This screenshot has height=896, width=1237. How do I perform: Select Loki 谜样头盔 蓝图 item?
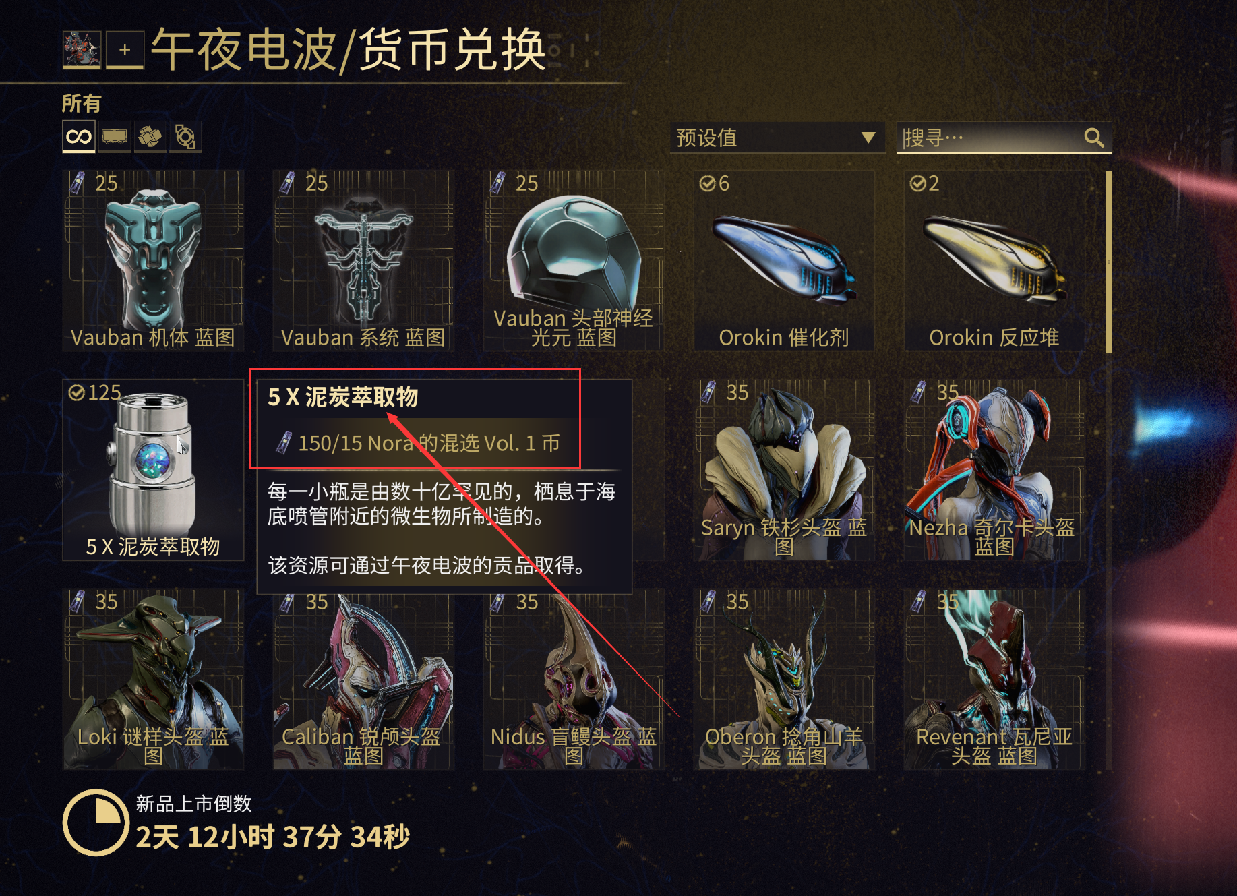(153, 679)
